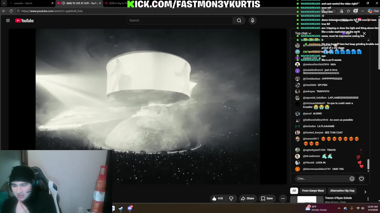Open browser settings three-dot menu
This screenshot has height=213, width=380.
362,11
